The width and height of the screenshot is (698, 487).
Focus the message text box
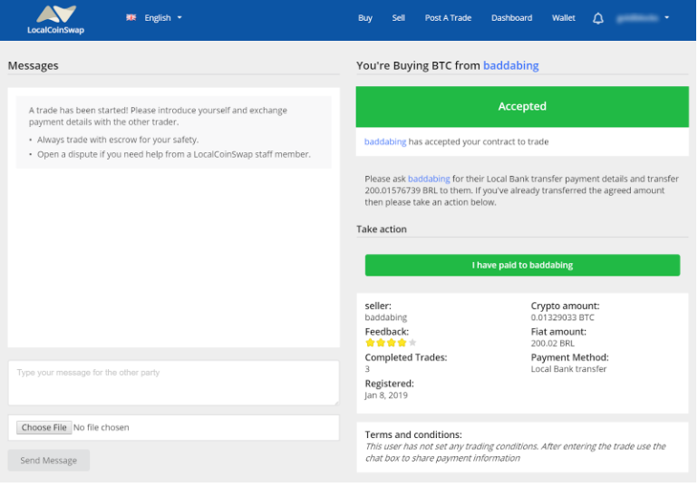(174, 383)
